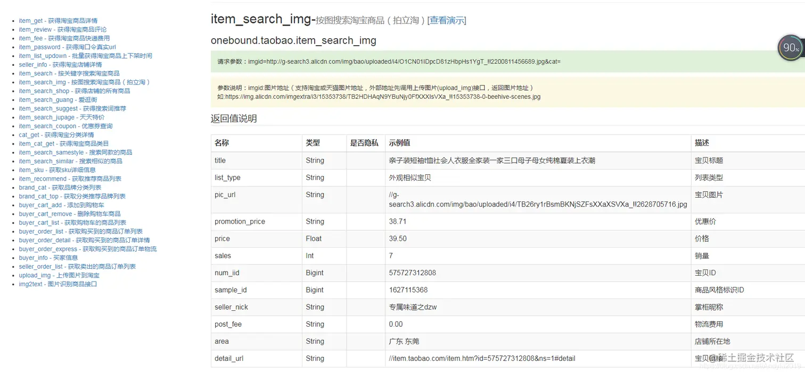
Task: Open the brand_cat_top link
Action: click(x=72, y=197)
